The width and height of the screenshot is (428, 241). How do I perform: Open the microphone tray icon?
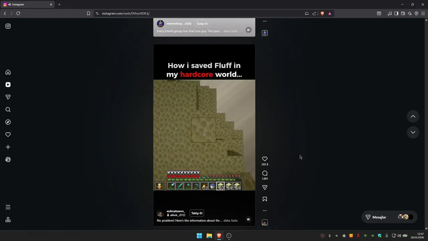tap(387, 236)
